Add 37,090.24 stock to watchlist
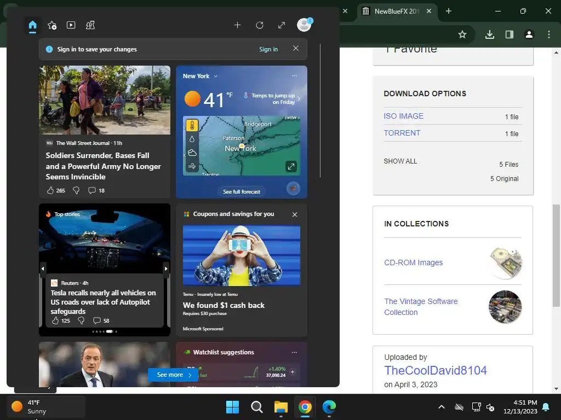The image size is (561, 420). tap(293, 372)
